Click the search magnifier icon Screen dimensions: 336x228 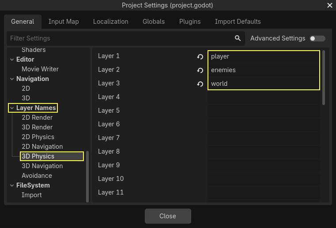pyautogui.click(x=238, y=38)
